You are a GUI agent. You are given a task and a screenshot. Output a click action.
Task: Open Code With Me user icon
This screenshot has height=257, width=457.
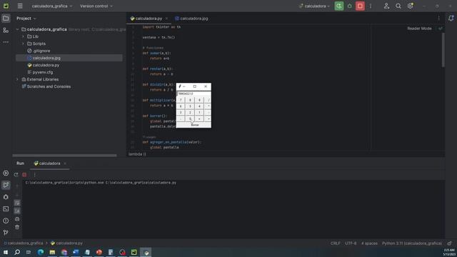[386, 6]
